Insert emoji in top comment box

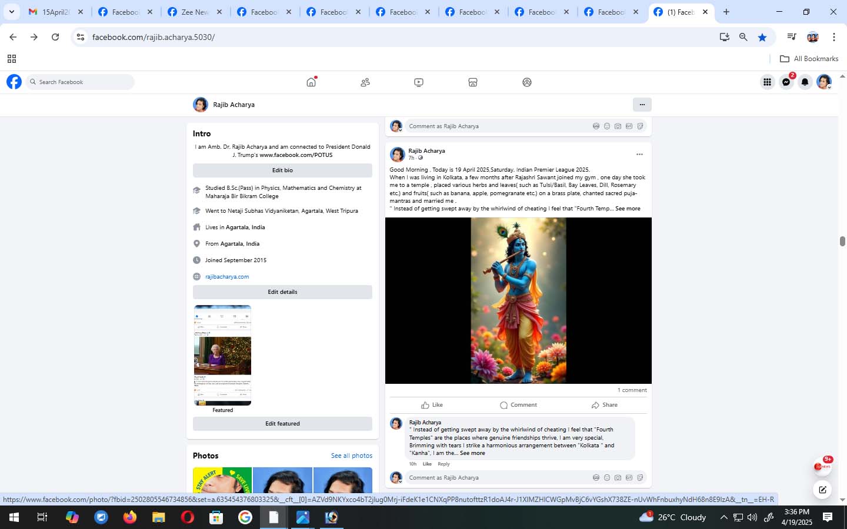(x=607, y=126)
